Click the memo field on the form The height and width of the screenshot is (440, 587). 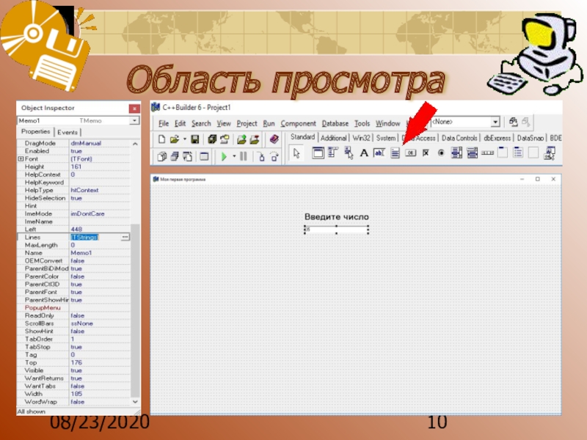[x=336, y=230]
